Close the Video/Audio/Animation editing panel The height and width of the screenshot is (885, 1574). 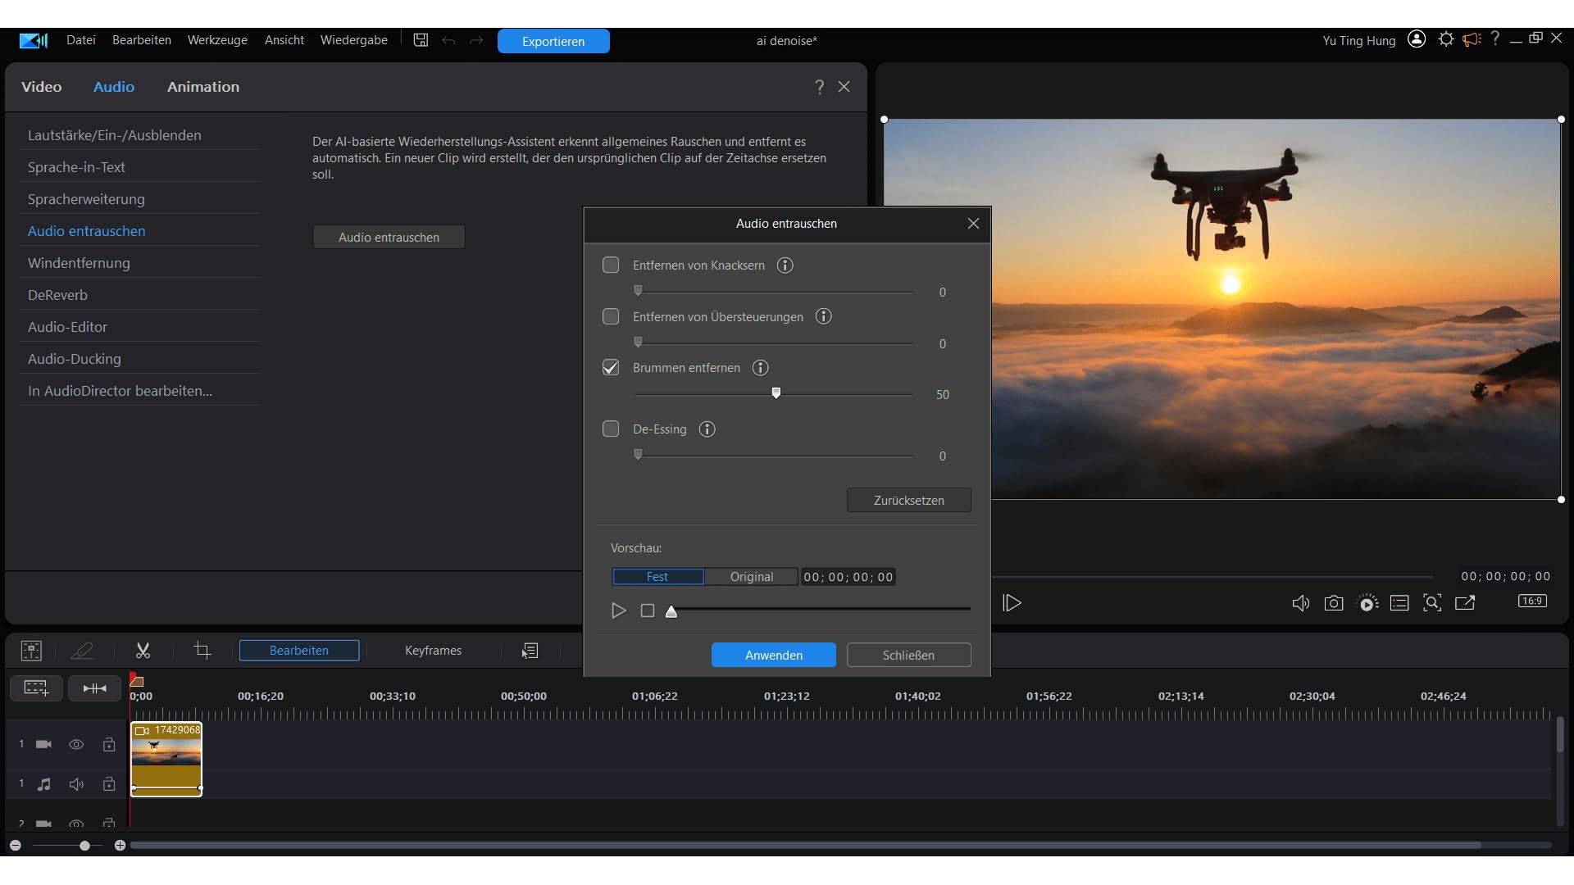point(844,87)
